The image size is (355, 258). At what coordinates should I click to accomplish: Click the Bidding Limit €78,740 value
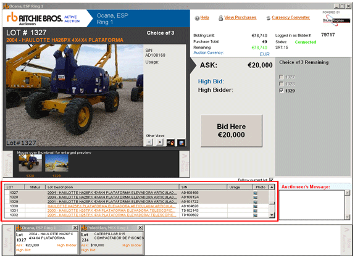259,36
